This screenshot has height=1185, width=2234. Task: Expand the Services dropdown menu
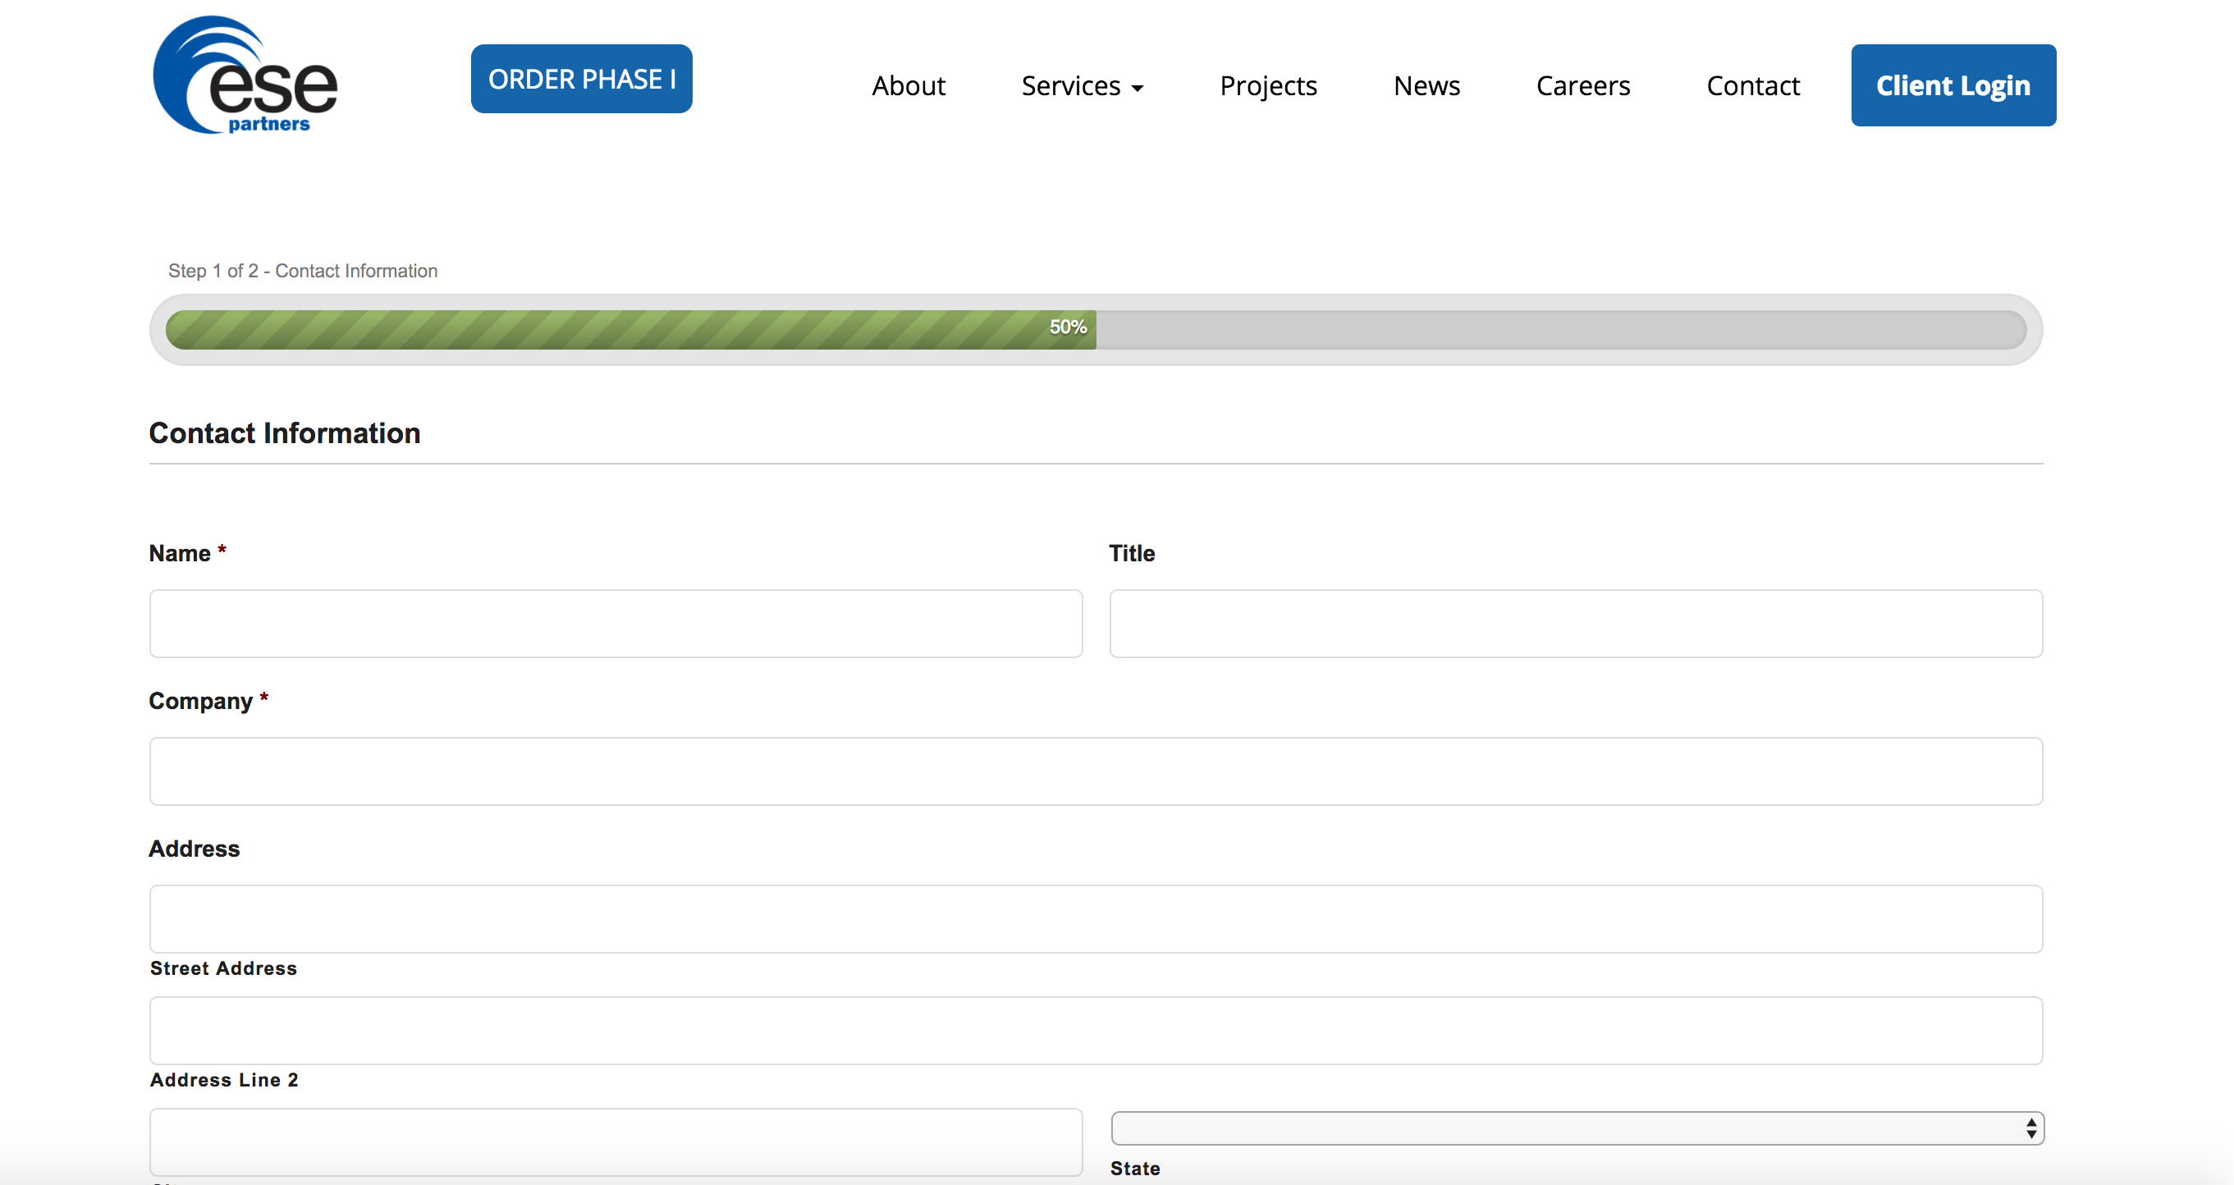point(1071,86)
